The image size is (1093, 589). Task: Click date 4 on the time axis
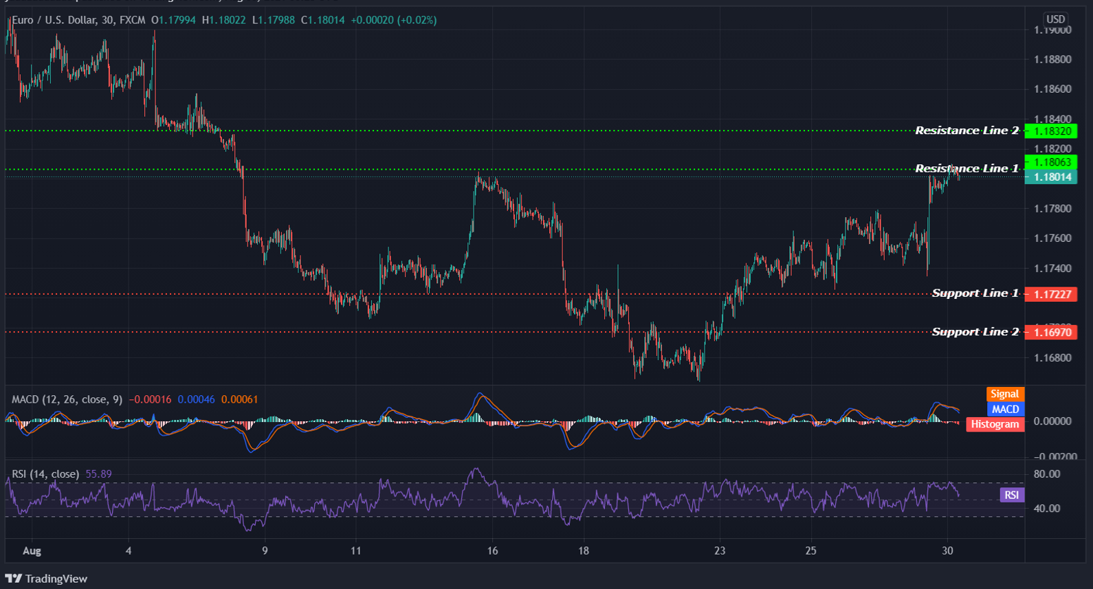click(x=129, y=551)
